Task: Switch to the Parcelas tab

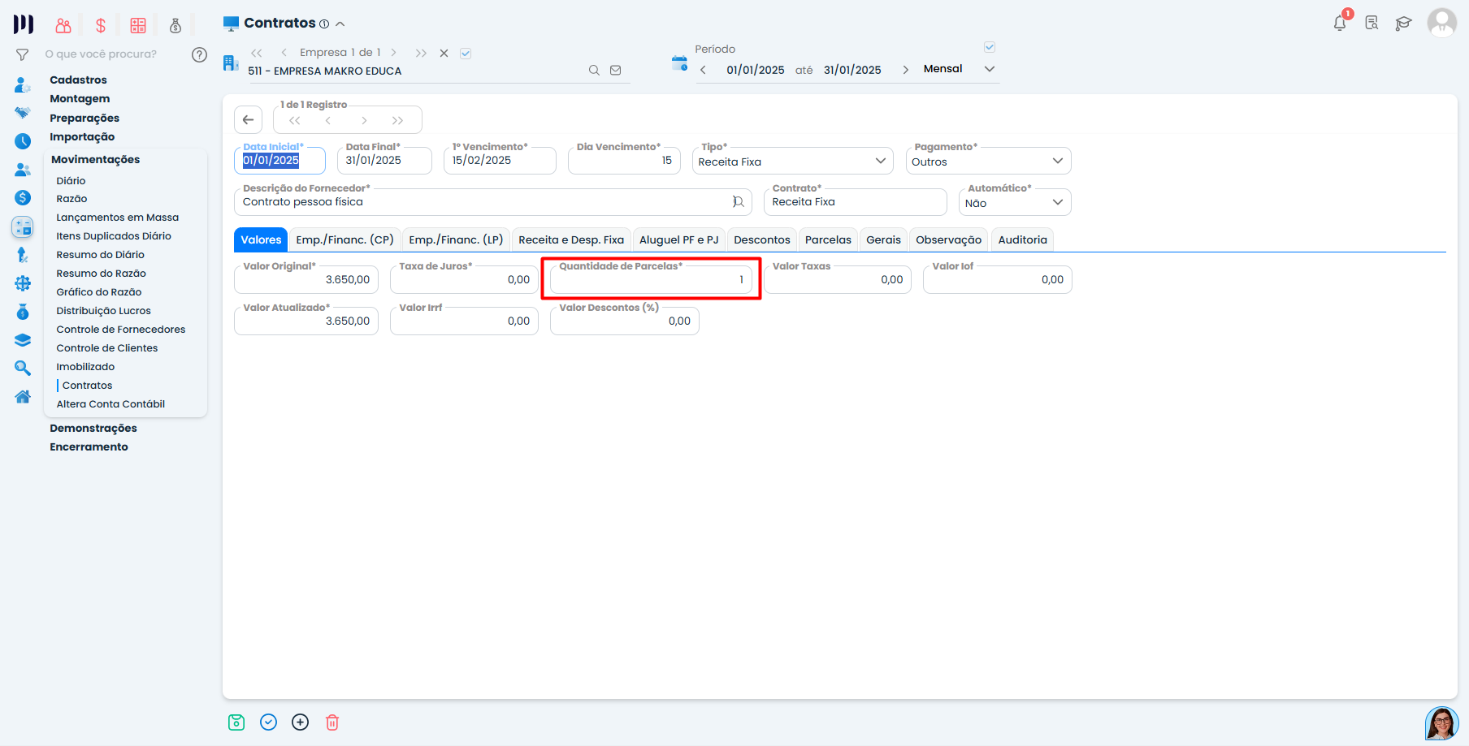Action: (828, 239)
